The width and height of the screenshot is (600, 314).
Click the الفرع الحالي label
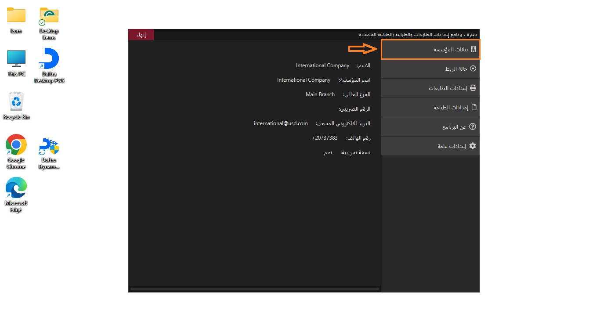[x=357, y=94]
